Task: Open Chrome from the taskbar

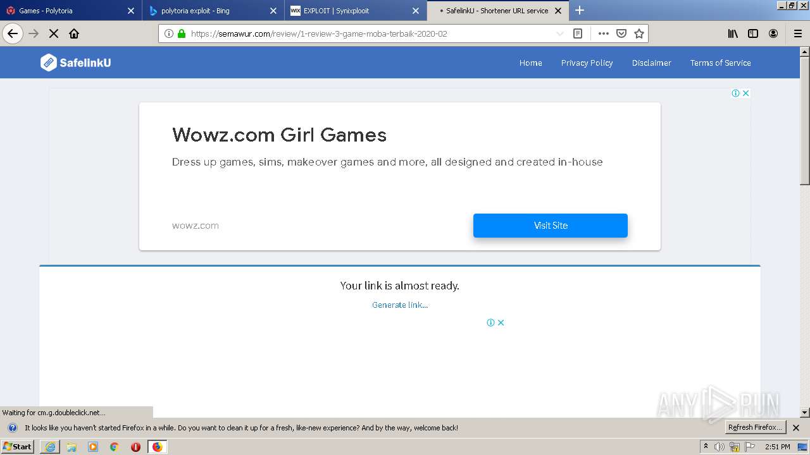Action: coord(115,447)
